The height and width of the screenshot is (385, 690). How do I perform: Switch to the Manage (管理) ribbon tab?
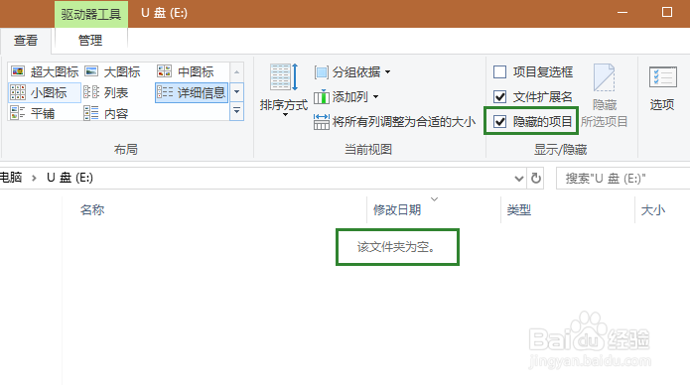[x=90, y=41]
